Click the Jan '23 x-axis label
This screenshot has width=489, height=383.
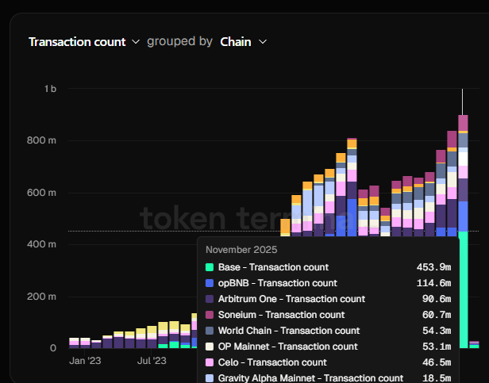pos(85,361)
